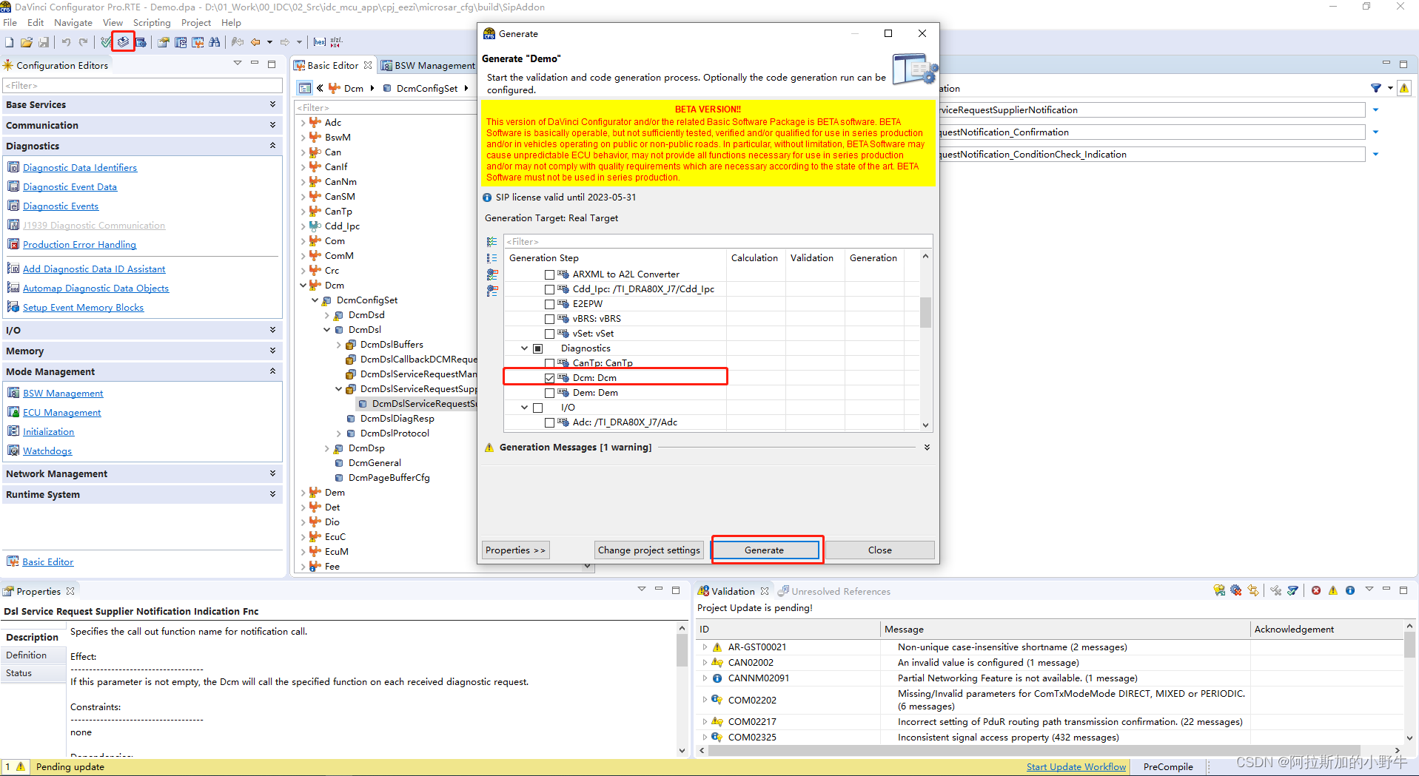Expand the Memory section
1419x776 pixels.
click(272, 351)
